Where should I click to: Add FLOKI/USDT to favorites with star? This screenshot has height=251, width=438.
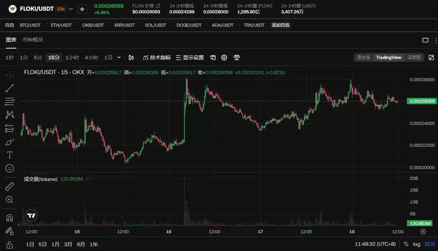[82, 9]
